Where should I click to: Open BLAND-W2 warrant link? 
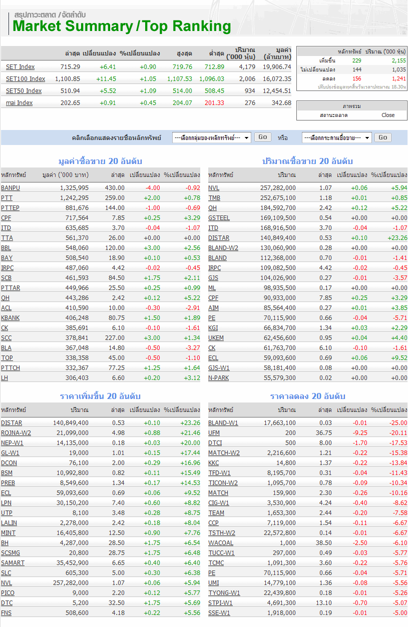pyautogui.click(x=223, y=248)
